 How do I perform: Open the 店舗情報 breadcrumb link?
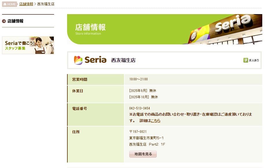[26, 4]
